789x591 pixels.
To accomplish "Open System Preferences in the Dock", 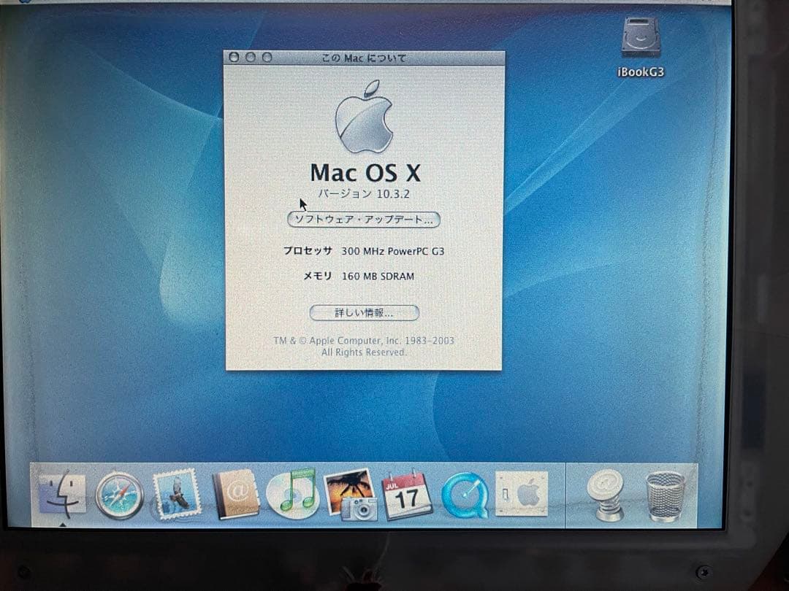I will pos(522,493).
